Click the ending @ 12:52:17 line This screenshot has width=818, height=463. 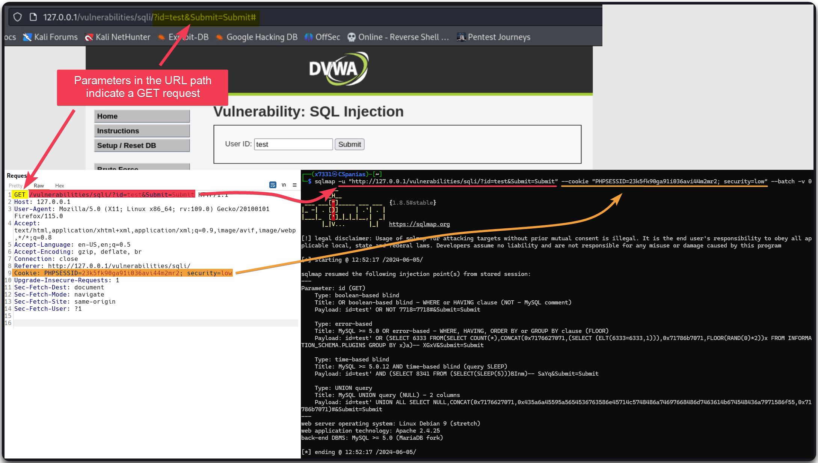click(x=358, y=452)
